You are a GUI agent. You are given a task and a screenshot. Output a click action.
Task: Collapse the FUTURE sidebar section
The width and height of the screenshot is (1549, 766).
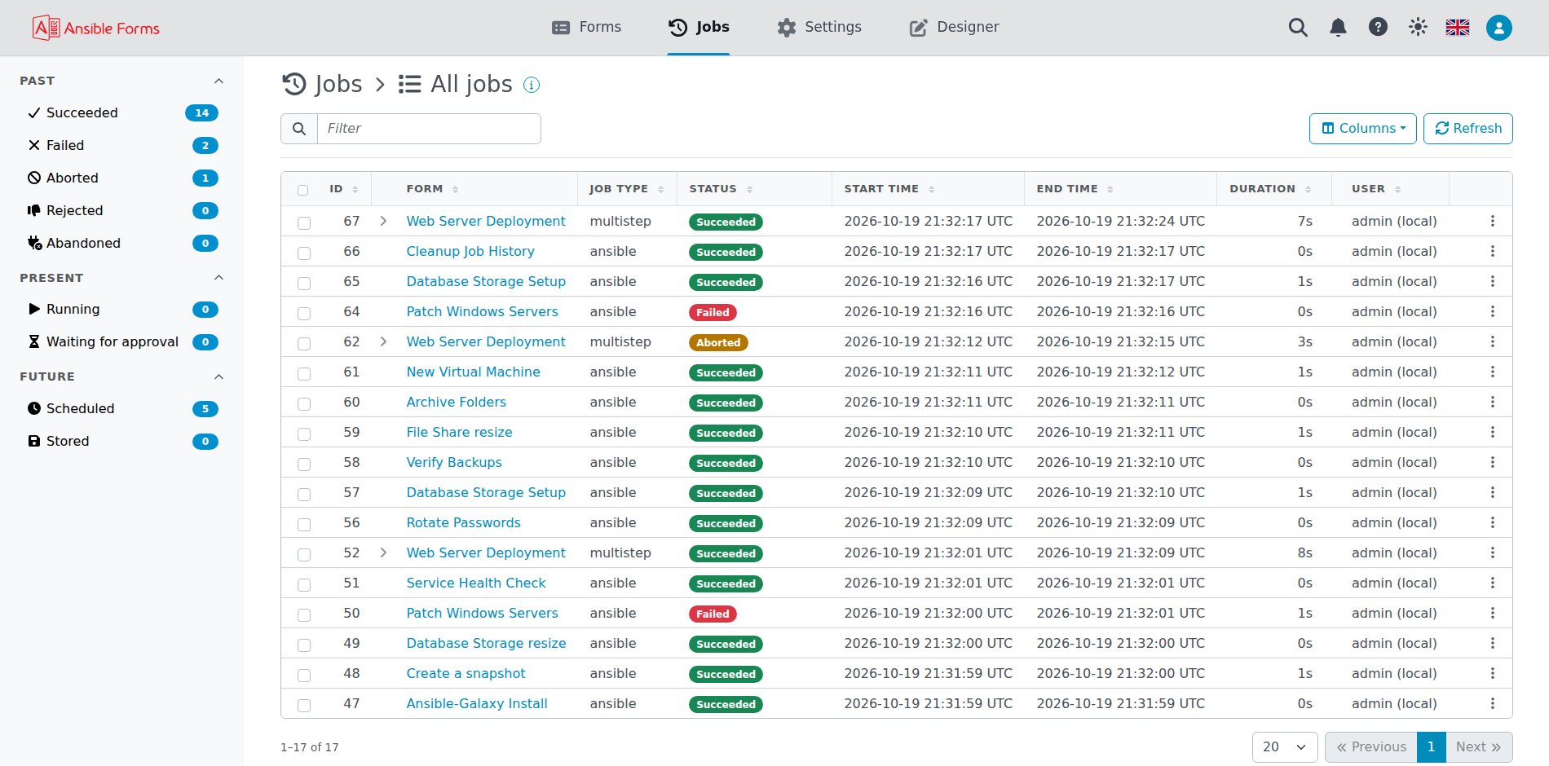(218, 376)
